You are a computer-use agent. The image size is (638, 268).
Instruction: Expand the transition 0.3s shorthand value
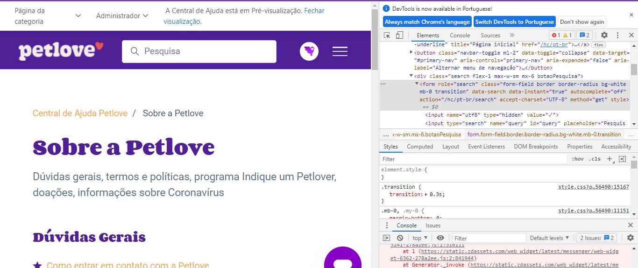coord(426,195)
